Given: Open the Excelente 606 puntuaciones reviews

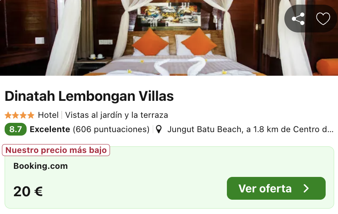Looking at the screenshot, I should click(90, 129).
